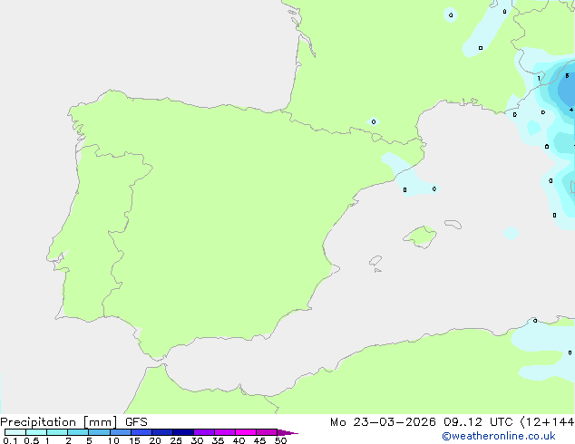Click the legend swatch between 0.5 and 1
Image resolution: width=575 pixels, height=444 pixels.
coord(36,432)
